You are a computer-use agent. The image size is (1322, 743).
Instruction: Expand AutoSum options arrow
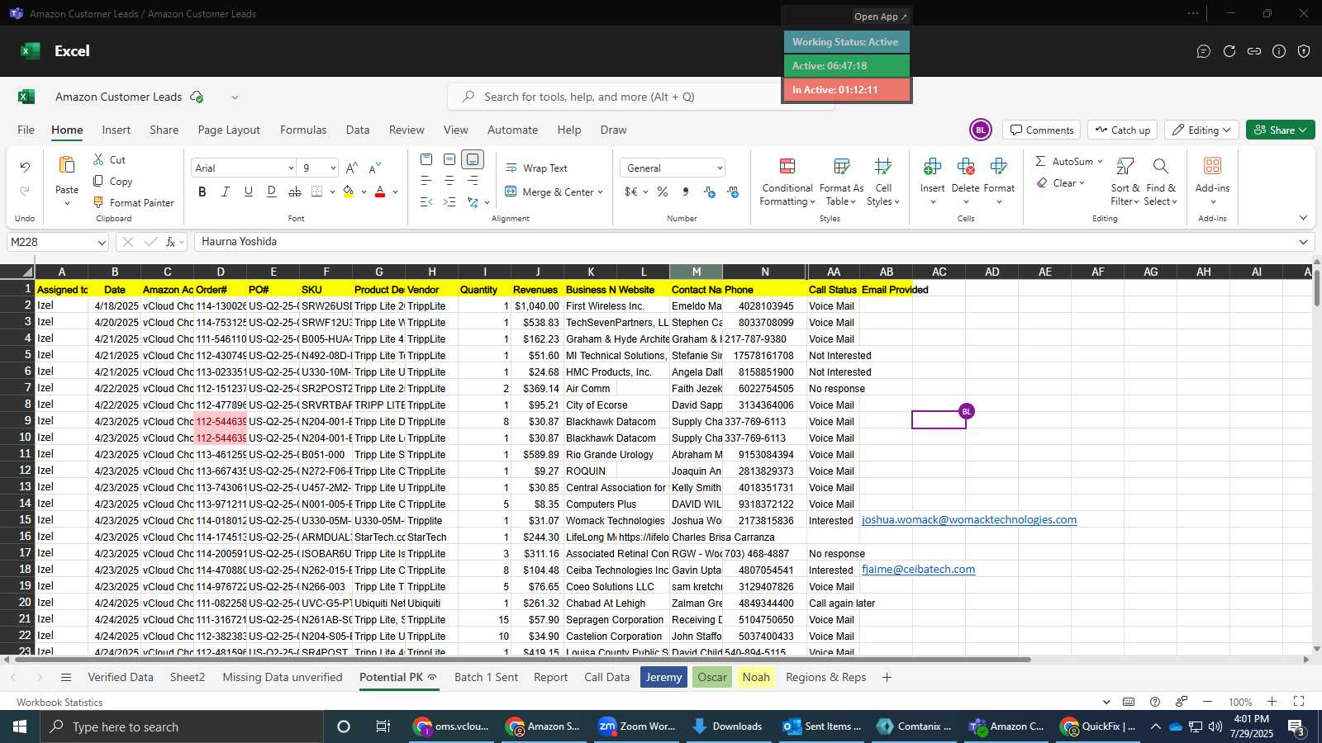[1100, 161]
